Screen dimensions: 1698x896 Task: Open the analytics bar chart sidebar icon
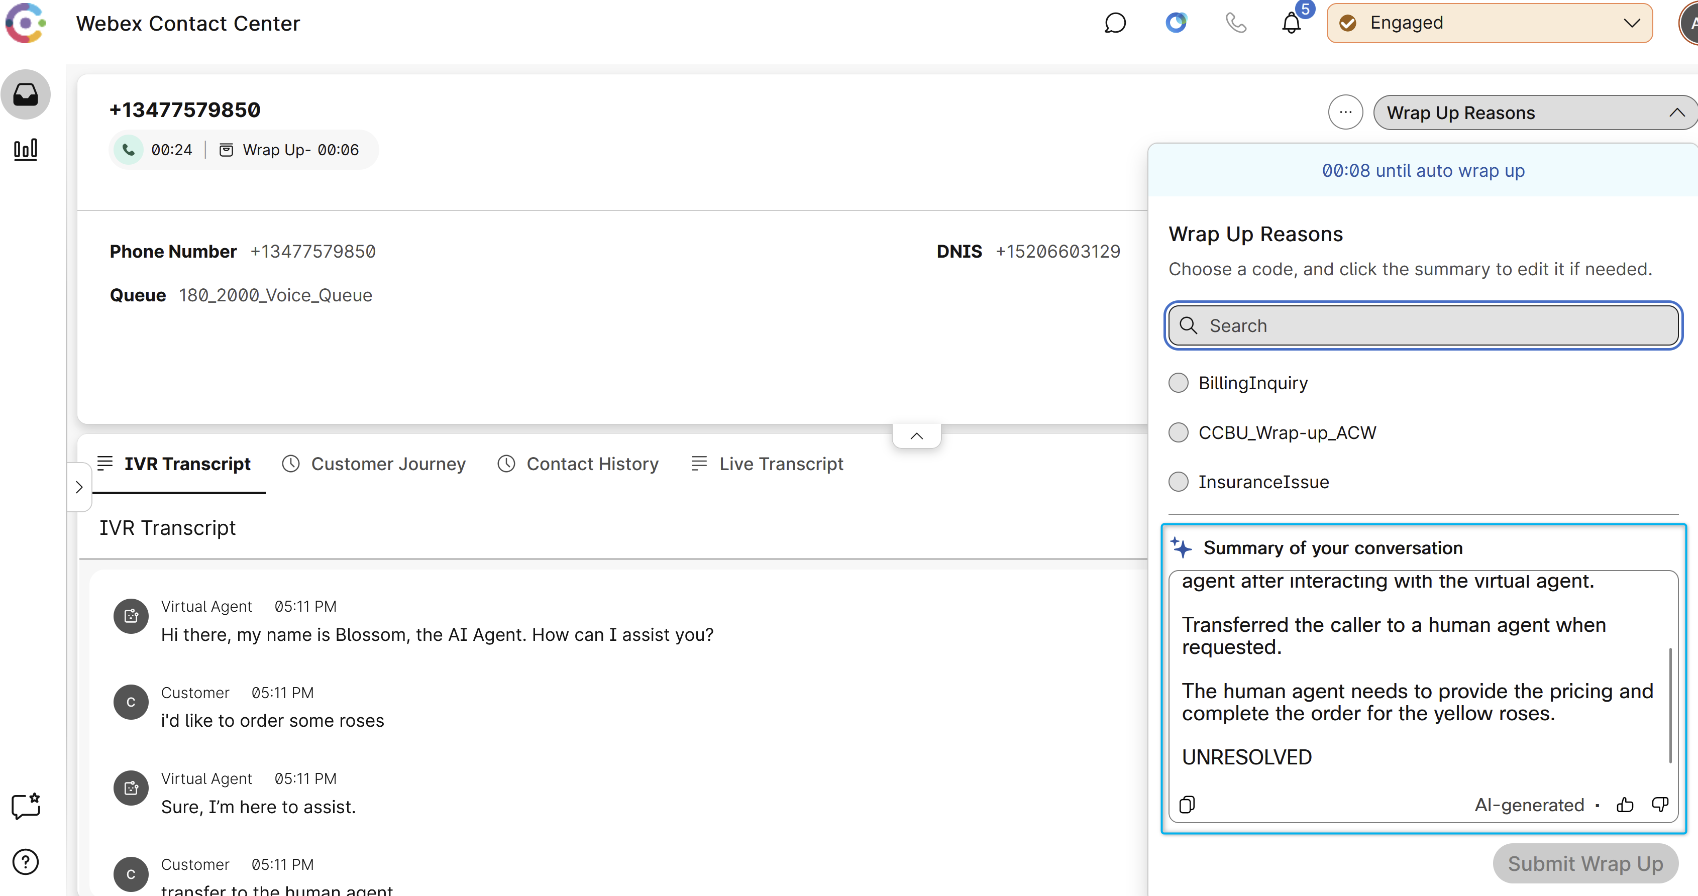pyautogui.click(x=26, y=150)
